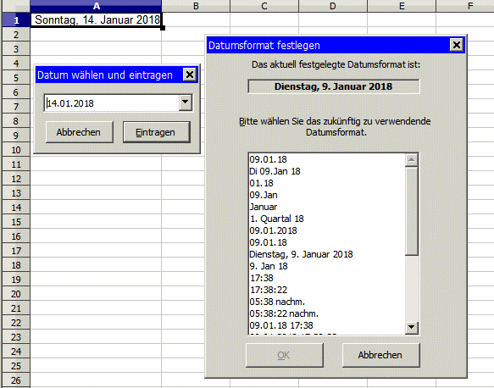The image size is (494, 388).
Task: Click the greyed-out OK button
Action: coord(285,355)
